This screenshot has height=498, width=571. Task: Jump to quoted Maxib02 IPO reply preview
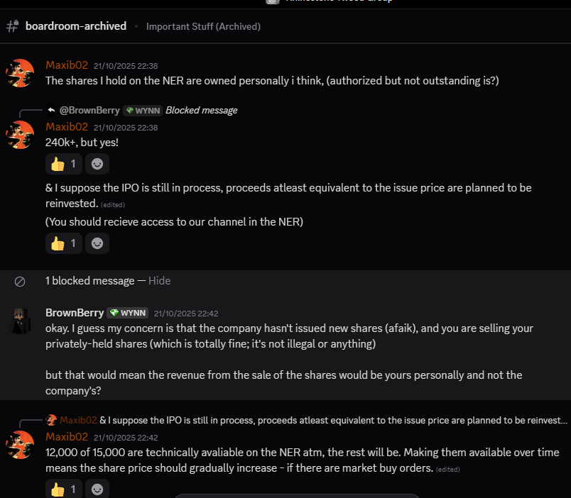click(333, 420)
